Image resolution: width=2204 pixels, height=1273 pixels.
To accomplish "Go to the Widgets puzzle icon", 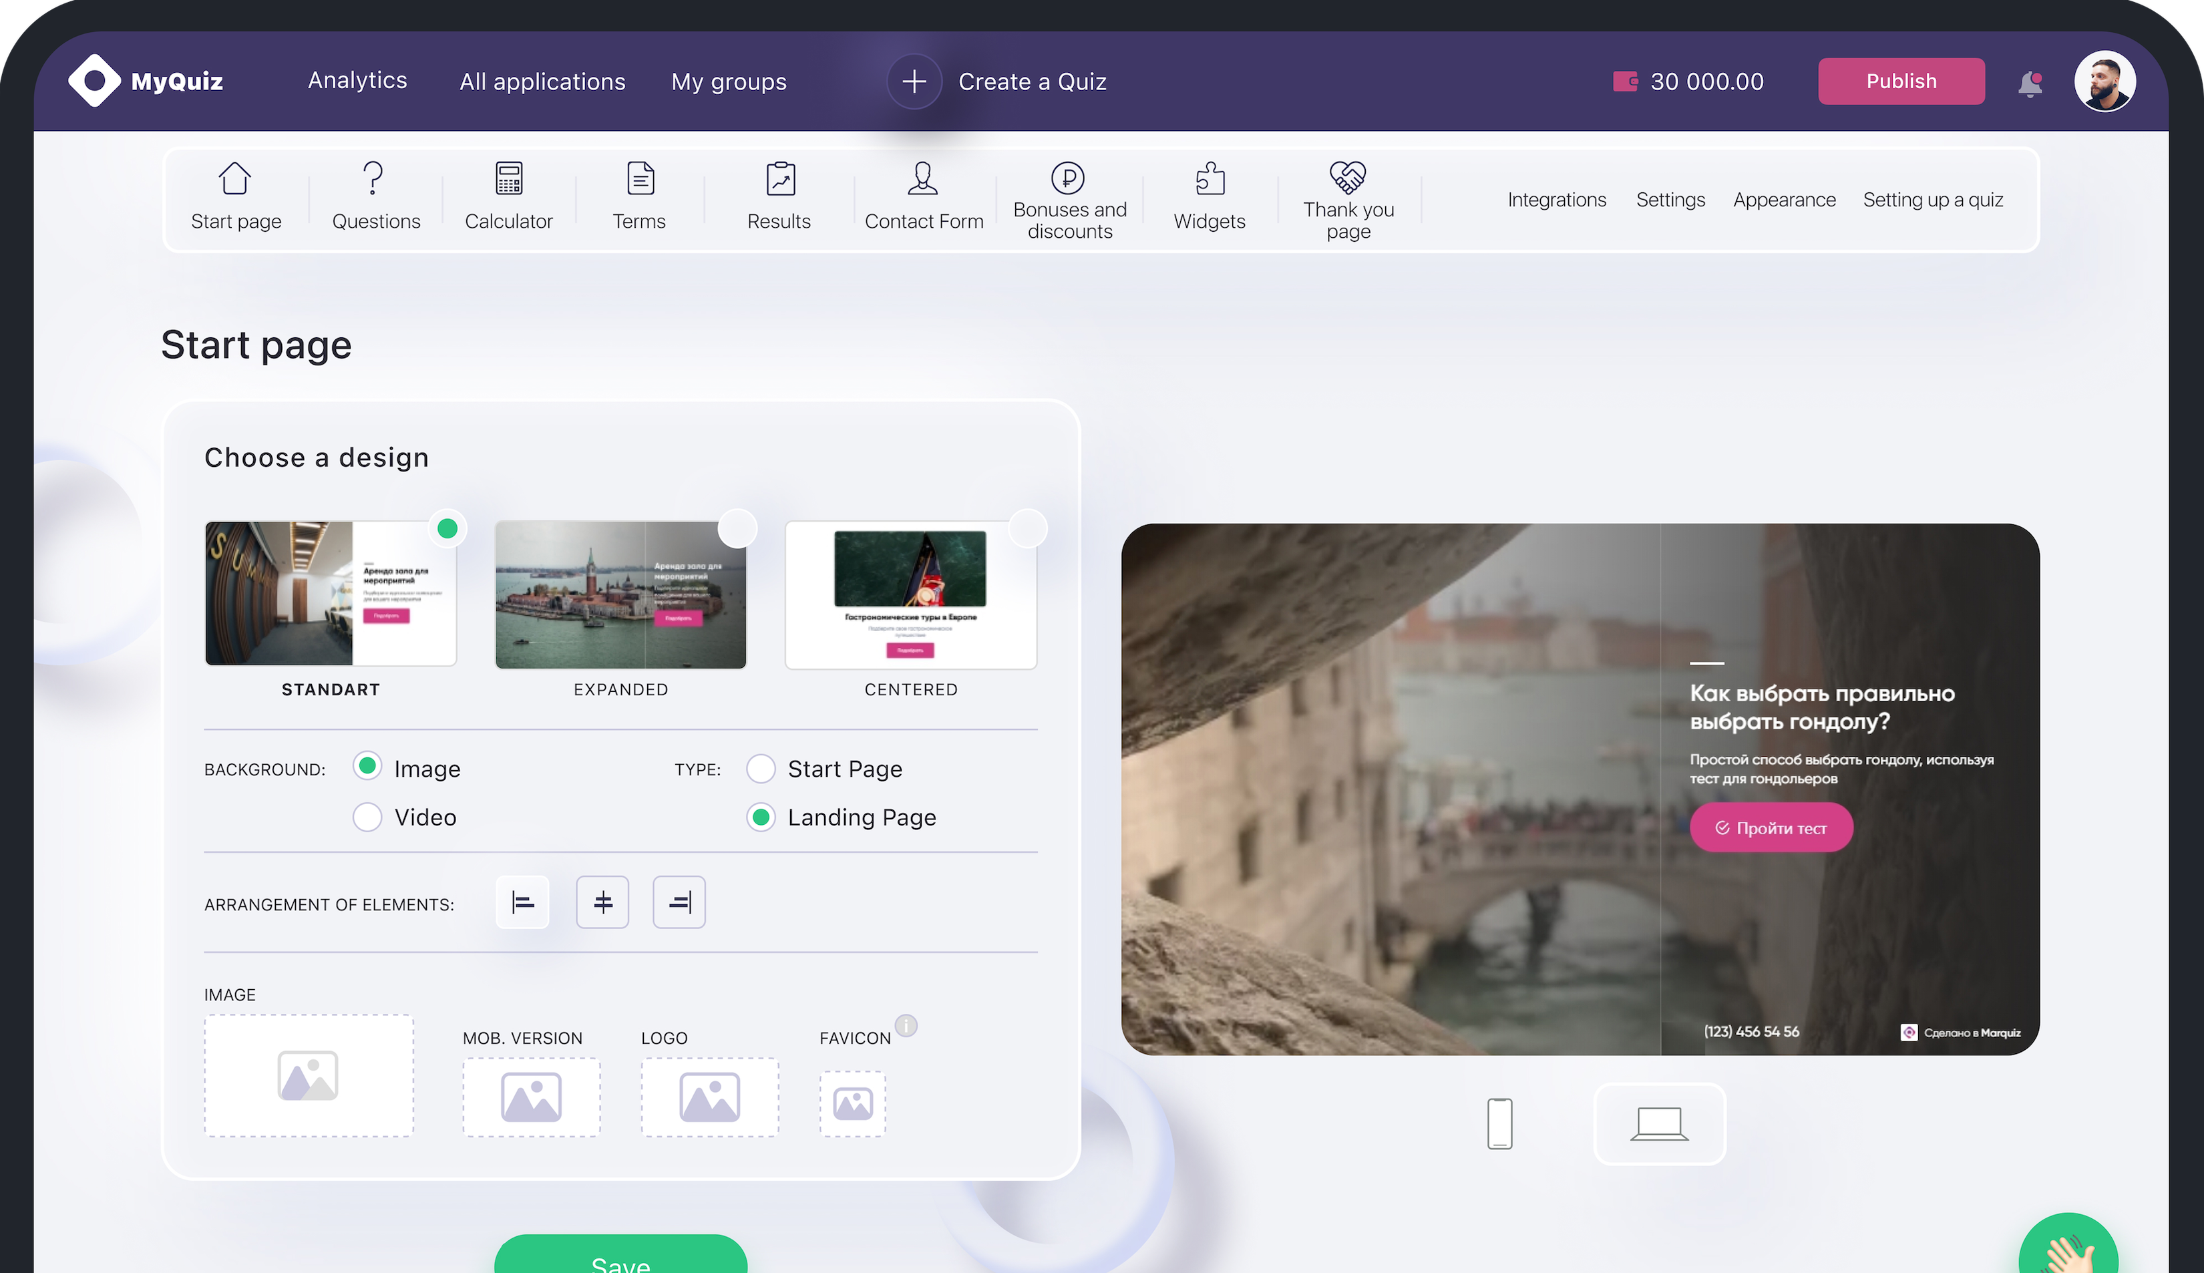I will (x=1209, y=178).
